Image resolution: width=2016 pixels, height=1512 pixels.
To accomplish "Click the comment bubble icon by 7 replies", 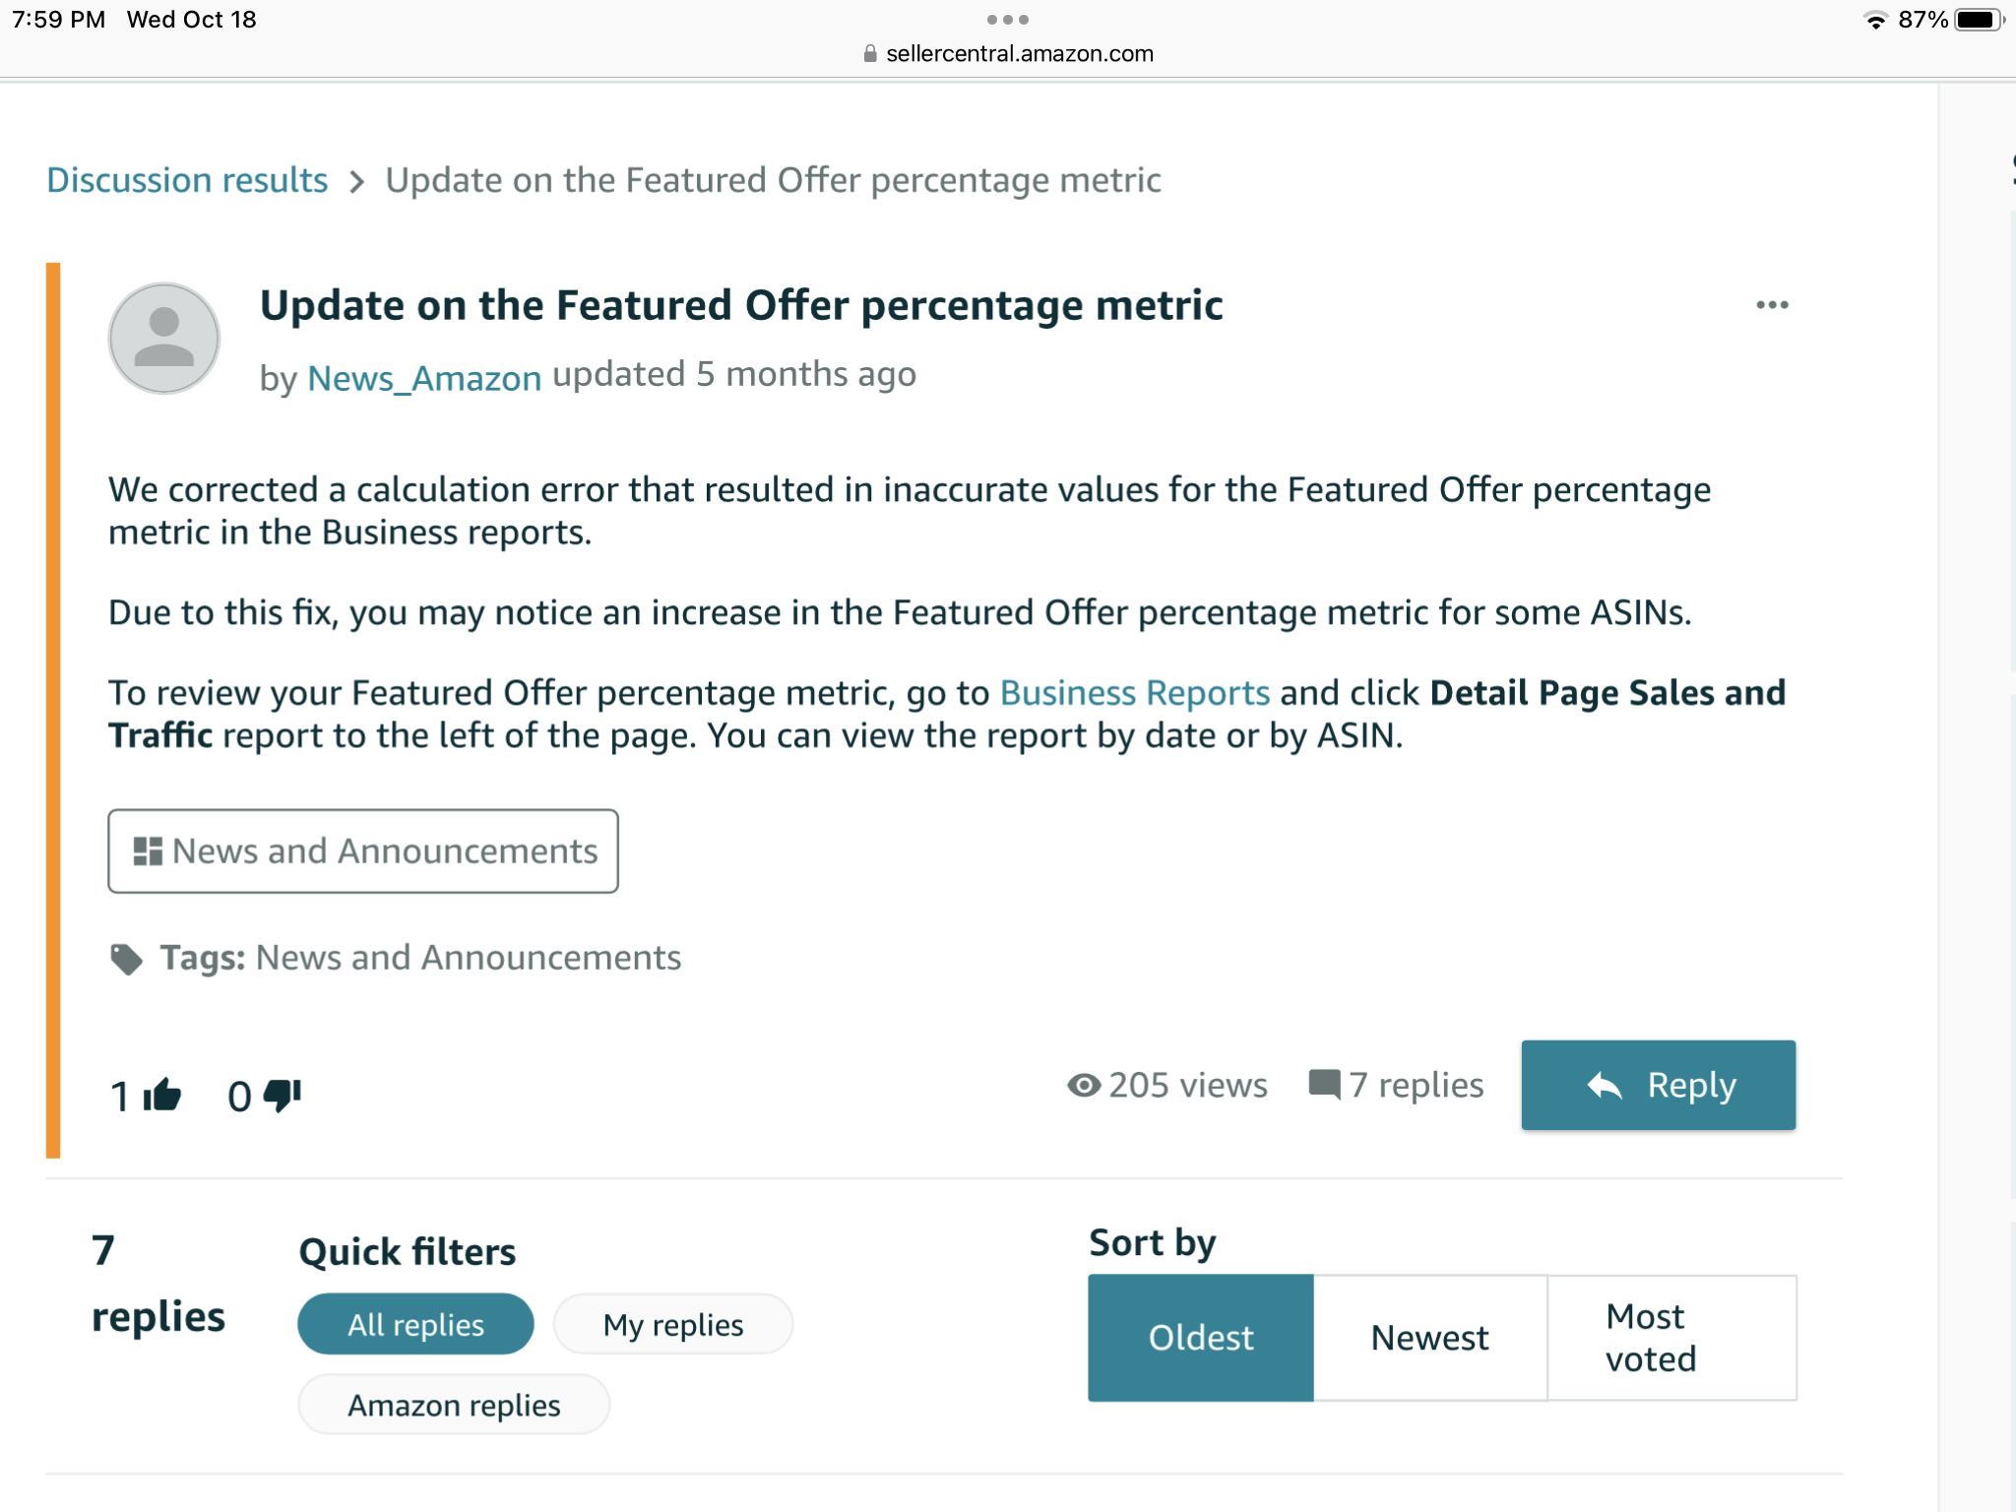I will tap(1324, 1085).
